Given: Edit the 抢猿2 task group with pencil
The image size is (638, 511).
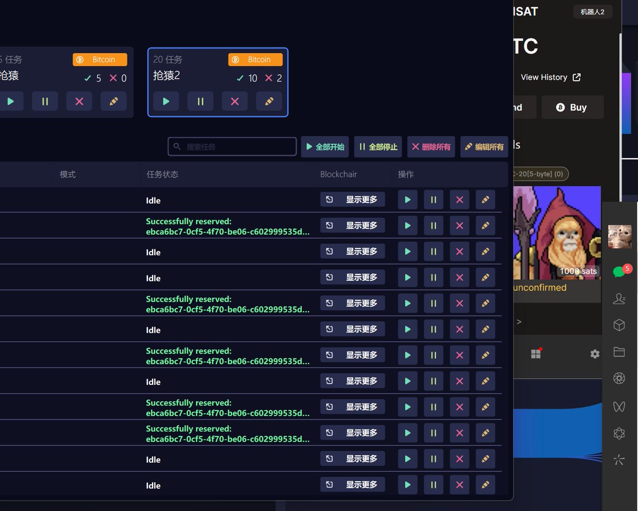Looking at the screenshot, I should click(269, 101).
